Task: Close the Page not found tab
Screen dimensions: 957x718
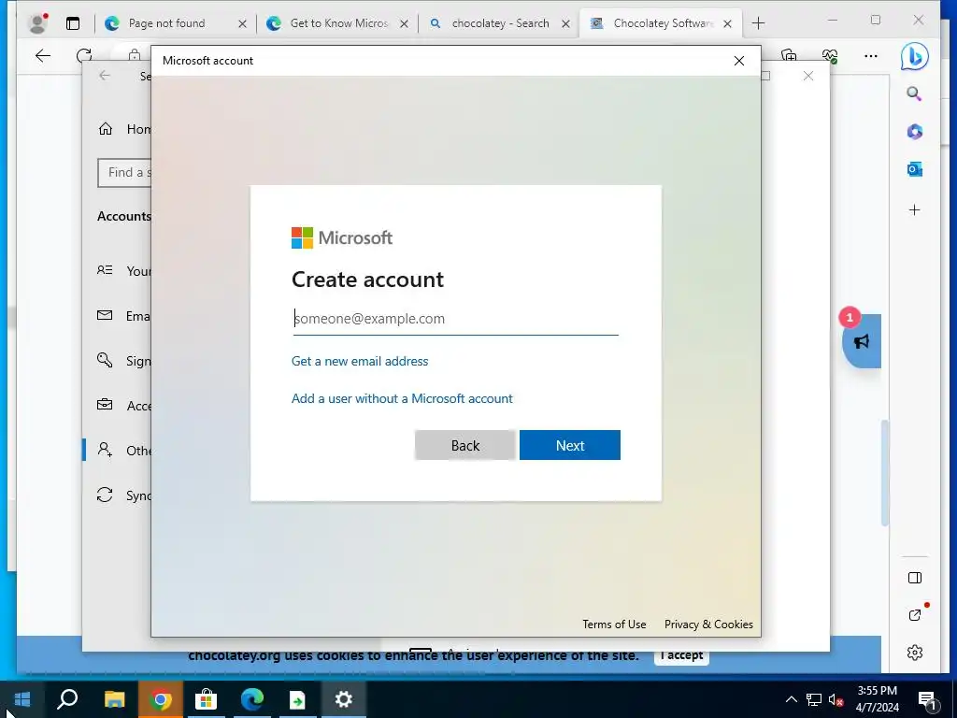Action: (x=242, y=23)
